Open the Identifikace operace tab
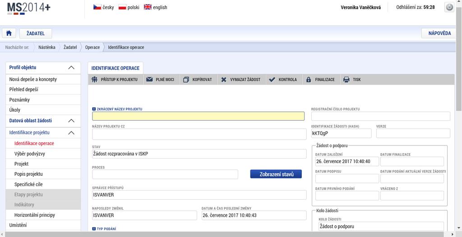 pos(115,68)
